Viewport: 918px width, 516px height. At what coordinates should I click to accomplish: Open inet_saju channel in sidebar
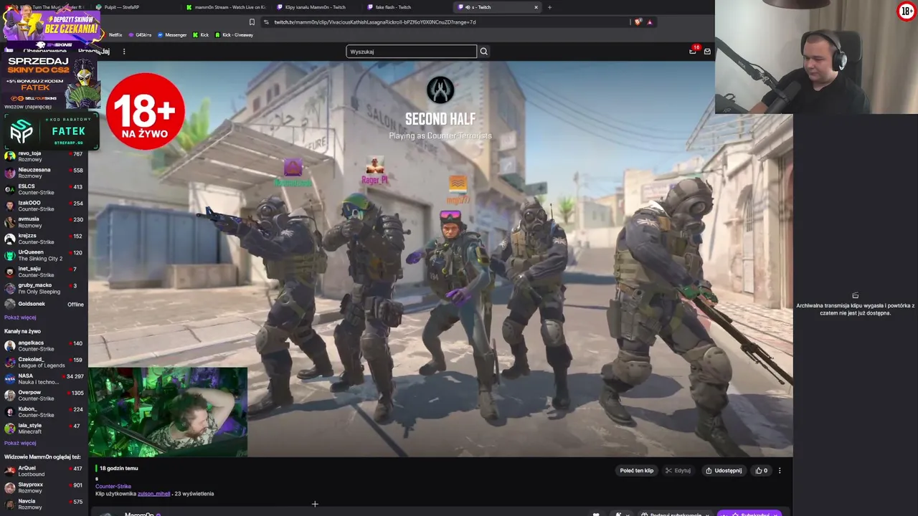43,272
